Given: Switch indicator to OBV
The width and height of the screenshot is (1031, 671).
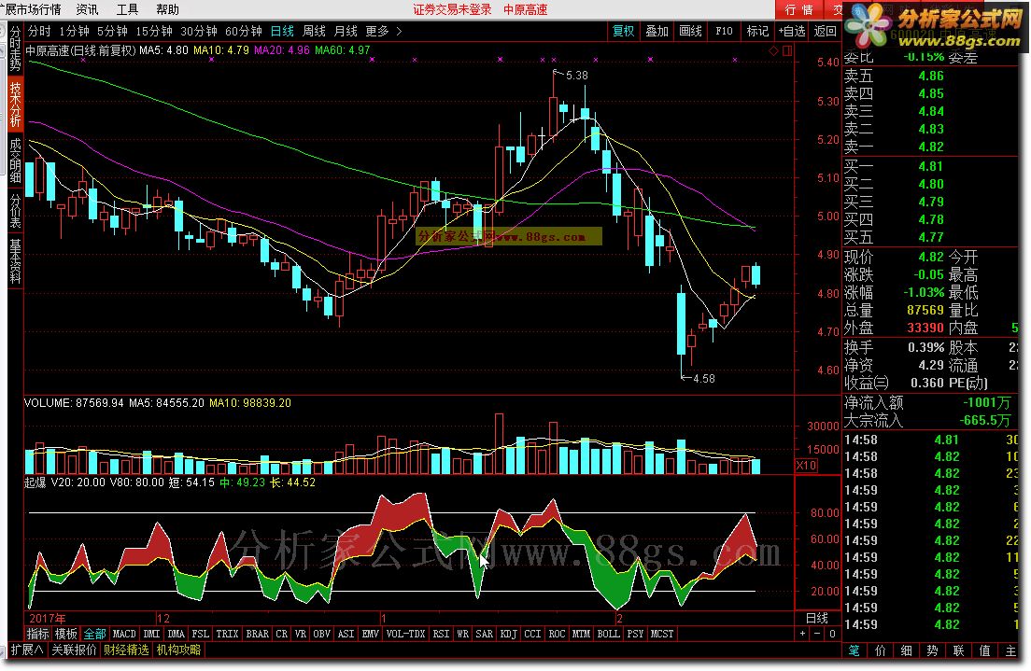Looking at the screenshot, I should tap(321, 635).
